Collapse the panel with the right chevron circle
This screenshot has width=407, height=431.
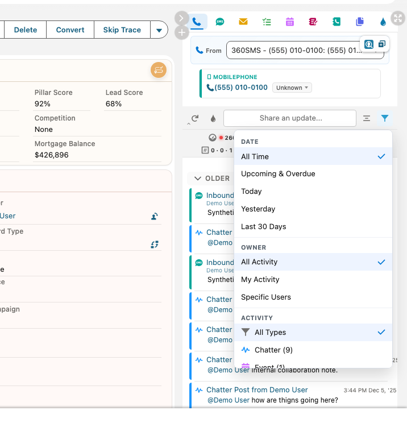(x=181, y=18)
